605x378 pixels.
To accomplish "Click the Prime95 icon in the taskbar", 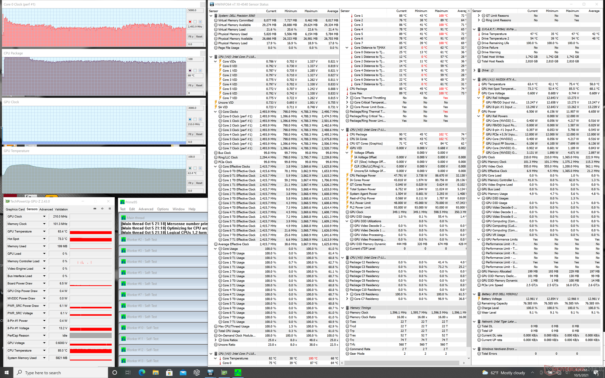I will click(x=238, y=373).
